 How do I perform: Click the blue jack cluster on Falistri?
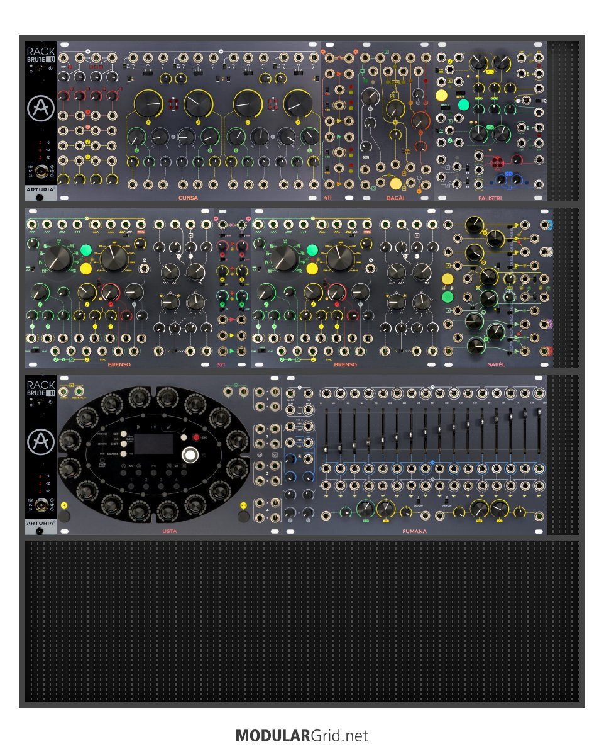(508, 179)
